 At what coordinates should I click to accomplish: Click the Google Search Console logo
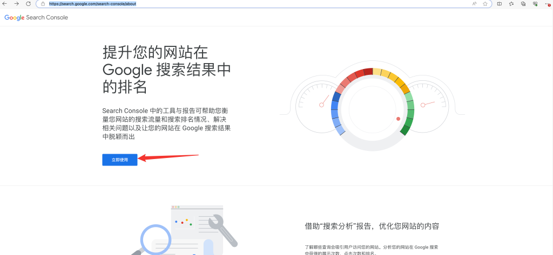[36, 18]
